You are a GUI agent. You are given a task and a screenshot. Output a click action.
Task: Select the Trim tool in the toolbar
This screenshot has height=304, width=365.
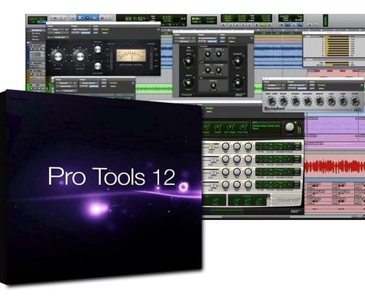click(x=80, y=18)
